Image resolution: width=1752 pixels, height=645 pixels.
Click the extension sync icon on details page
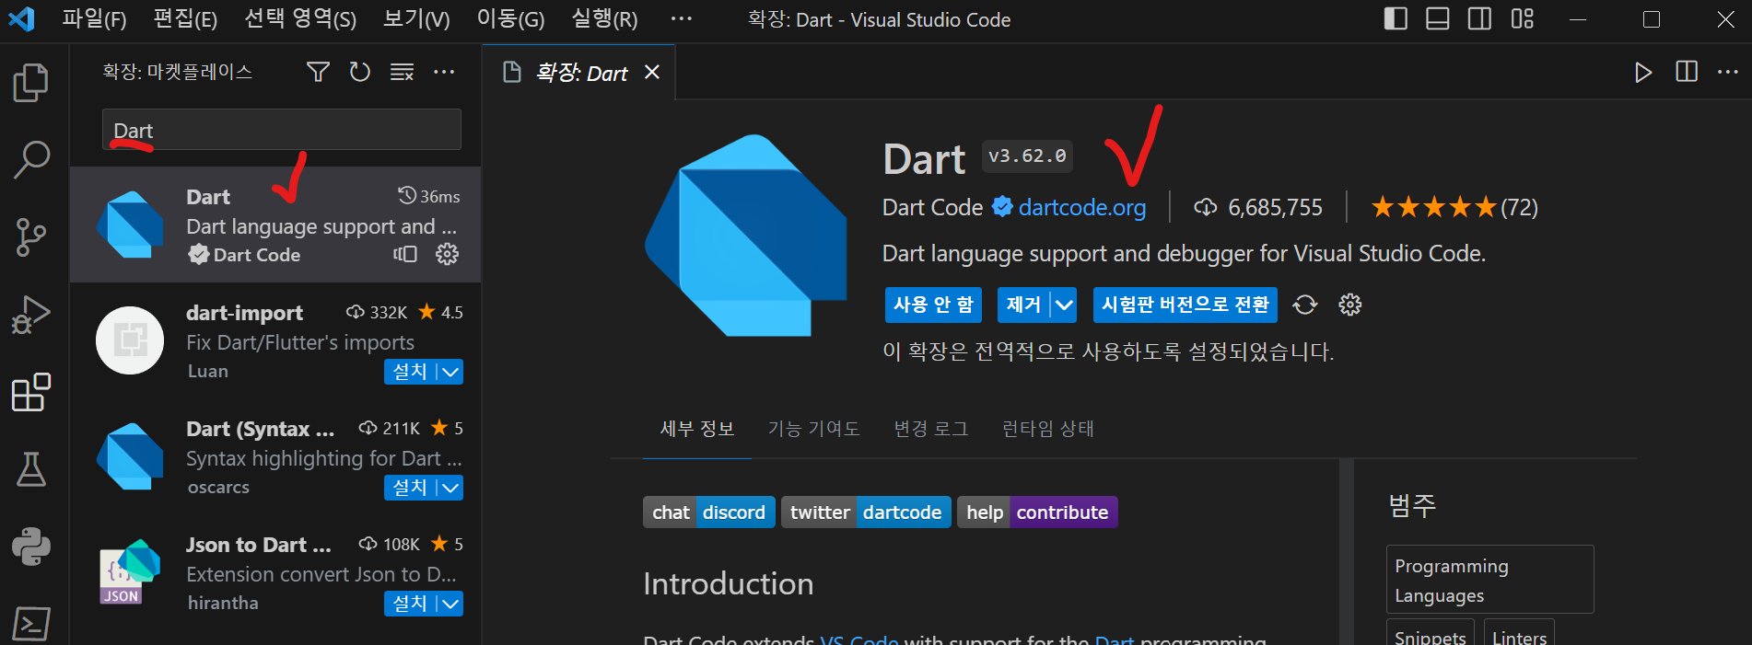point(1305,305)
